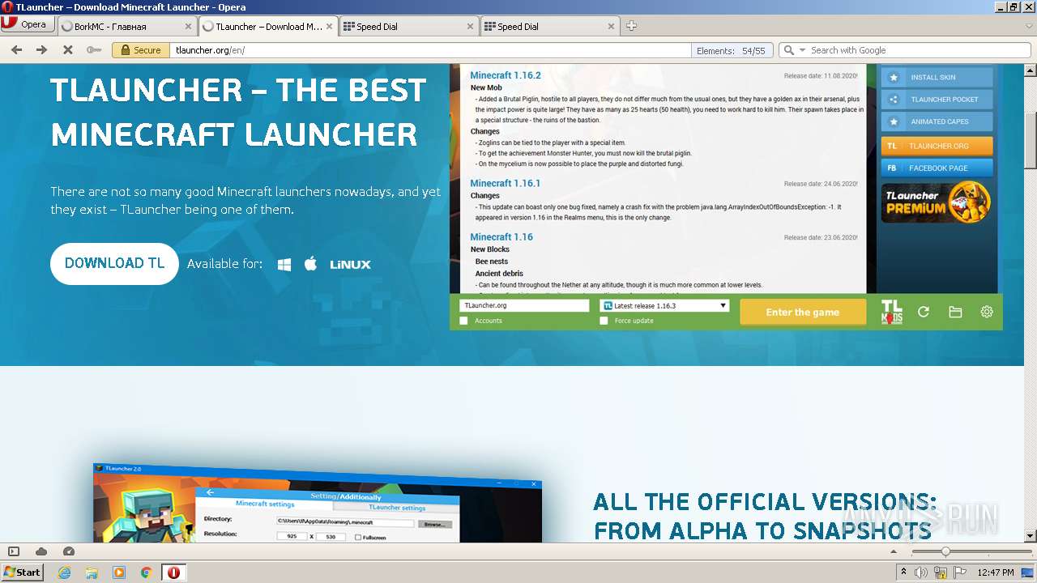Open the Latest release 1.16.3 dropdown
Screen dimensions: 1037x583
[664, 305]
